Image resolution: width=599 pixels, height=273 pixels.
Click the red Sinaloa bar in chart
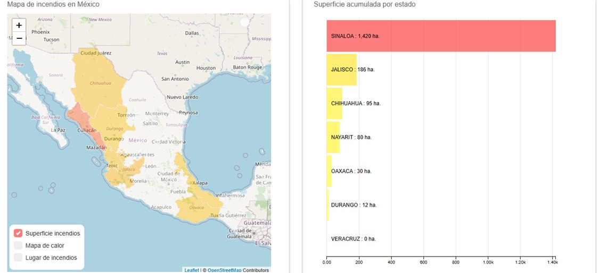click(x=441, y=36)
